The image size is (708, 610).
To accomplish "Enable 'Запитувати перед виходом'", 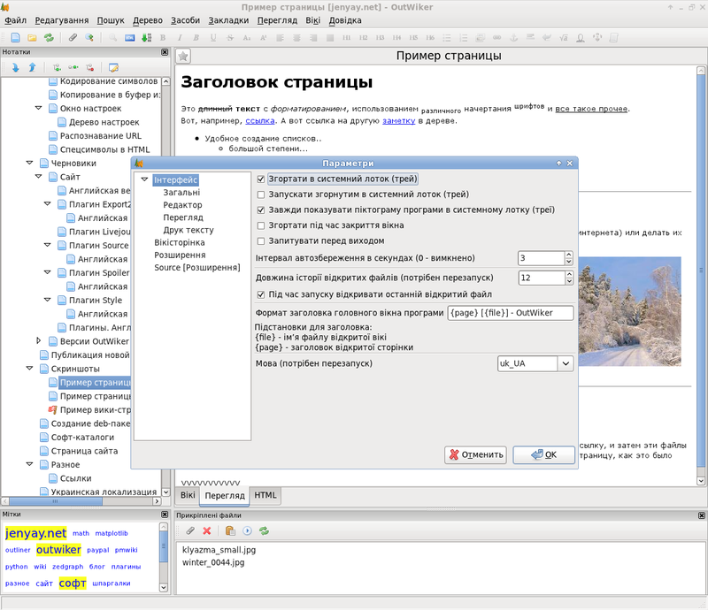I will tap(260, 240).
